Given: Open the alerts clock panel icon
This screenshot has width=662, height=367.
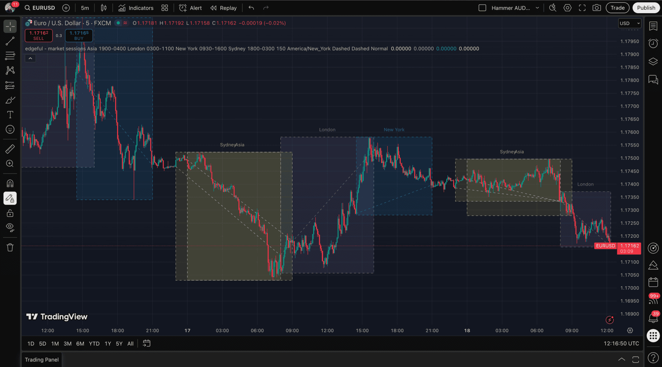Looking at the screenshot, I should pyautogui.click(x=653, y=43).
